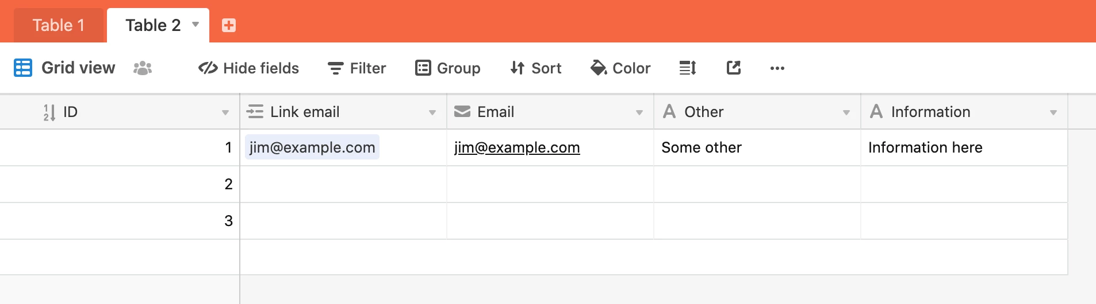Open Color options with paint bucket
Screen dimensions: 1096x304
click(620, 68)
